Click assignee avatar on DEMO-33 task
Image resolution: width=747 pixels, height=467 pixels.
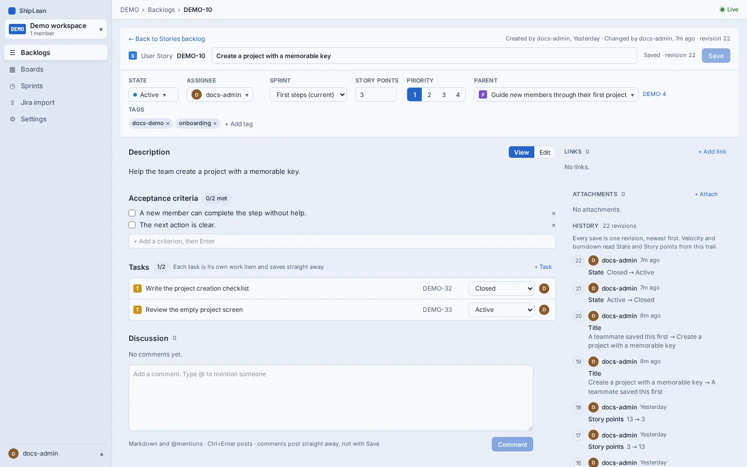544,310
